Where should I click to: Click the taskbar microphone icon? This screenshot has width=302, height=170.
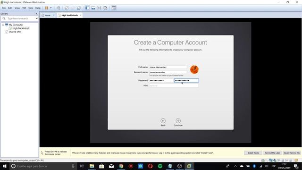pos(73,166)
